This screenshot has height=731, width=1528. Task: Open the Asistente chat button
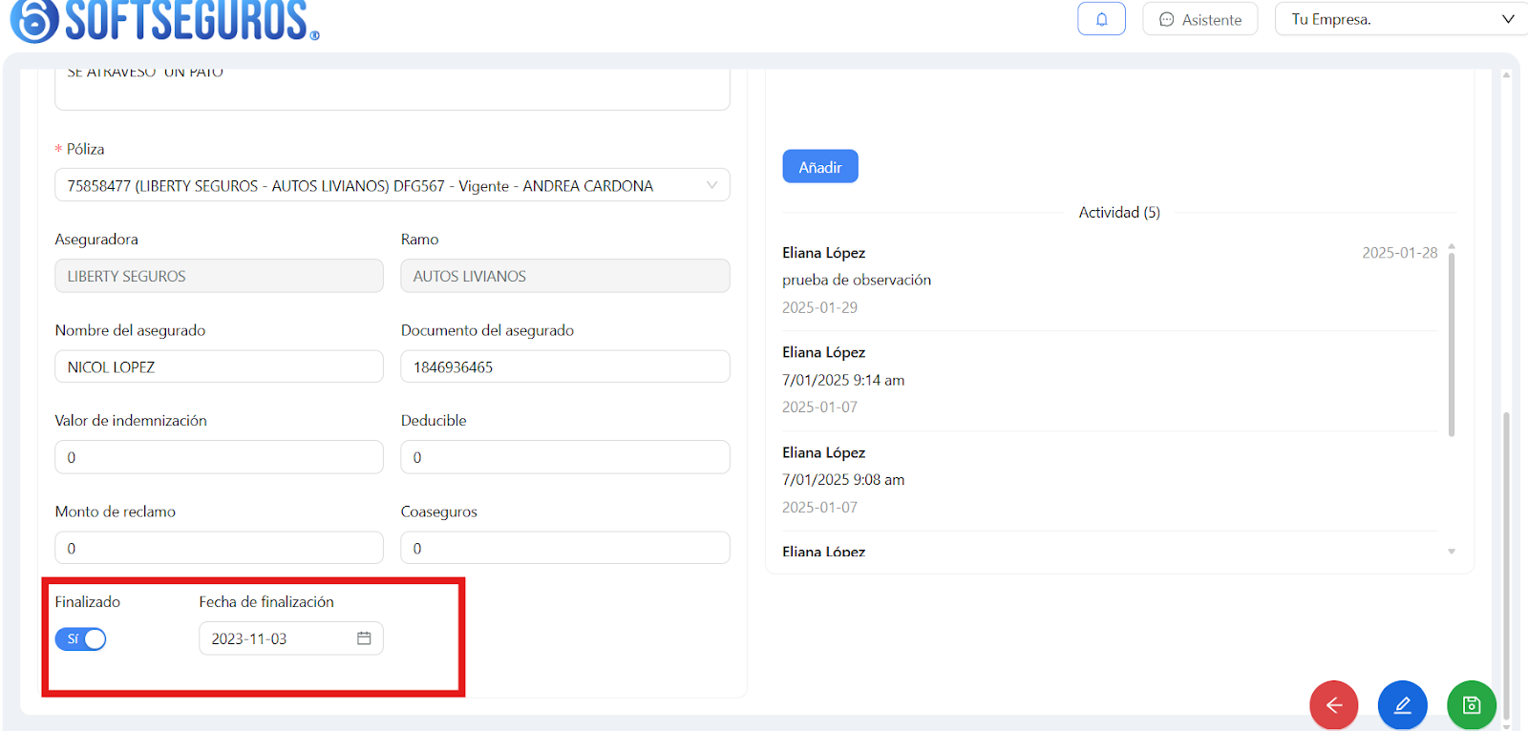pos(1200,19)
